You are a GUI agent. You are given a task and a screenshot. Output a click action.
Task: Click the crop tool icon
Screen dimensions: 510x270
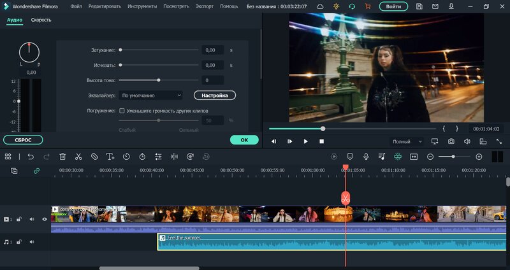click(x=94, y=157)
